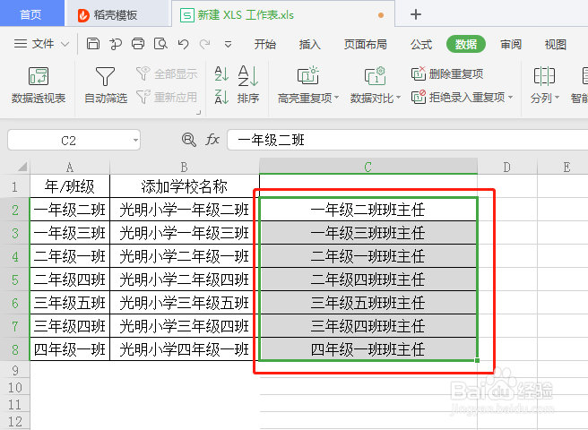
Task: Sort descending Z to A icon
Action: click(x=221, y=97)
